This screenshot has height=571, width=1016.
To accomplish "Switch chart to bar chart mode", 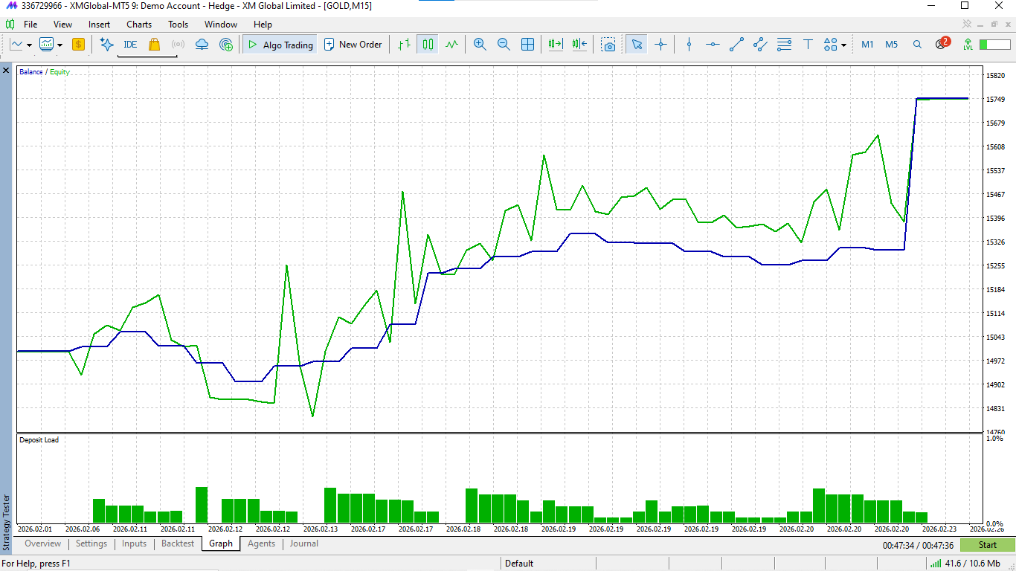I will pos(404,45).
